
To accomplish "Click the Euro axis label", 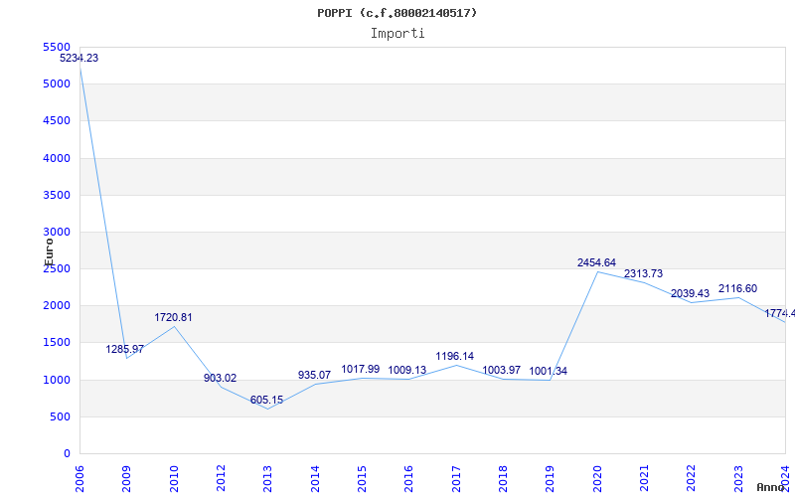I will (x=49, y=252).
